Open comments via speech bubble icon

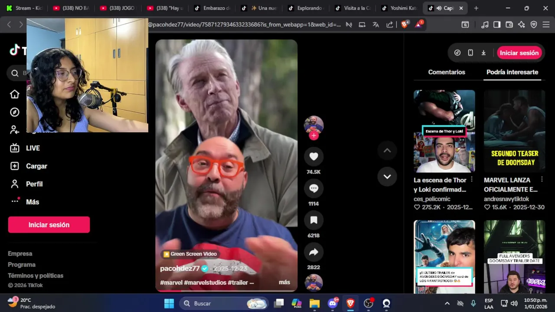313,188
